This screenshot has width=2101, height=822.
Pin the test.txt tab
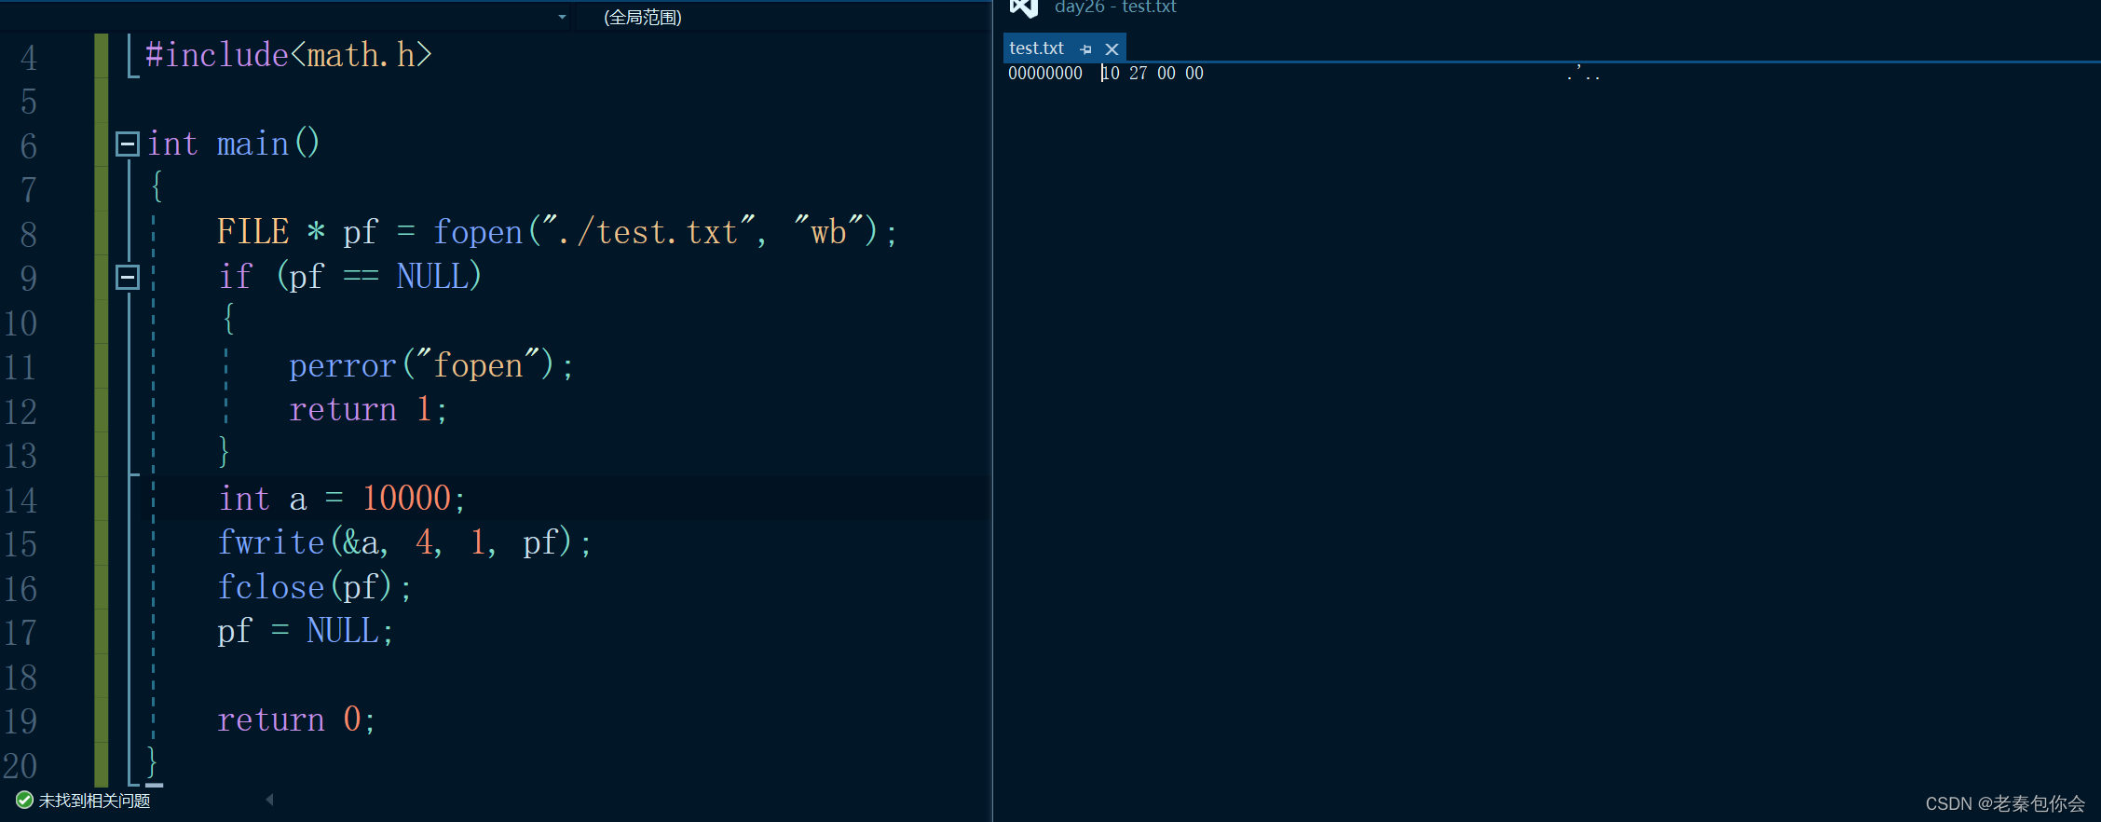coord(1085,49)
